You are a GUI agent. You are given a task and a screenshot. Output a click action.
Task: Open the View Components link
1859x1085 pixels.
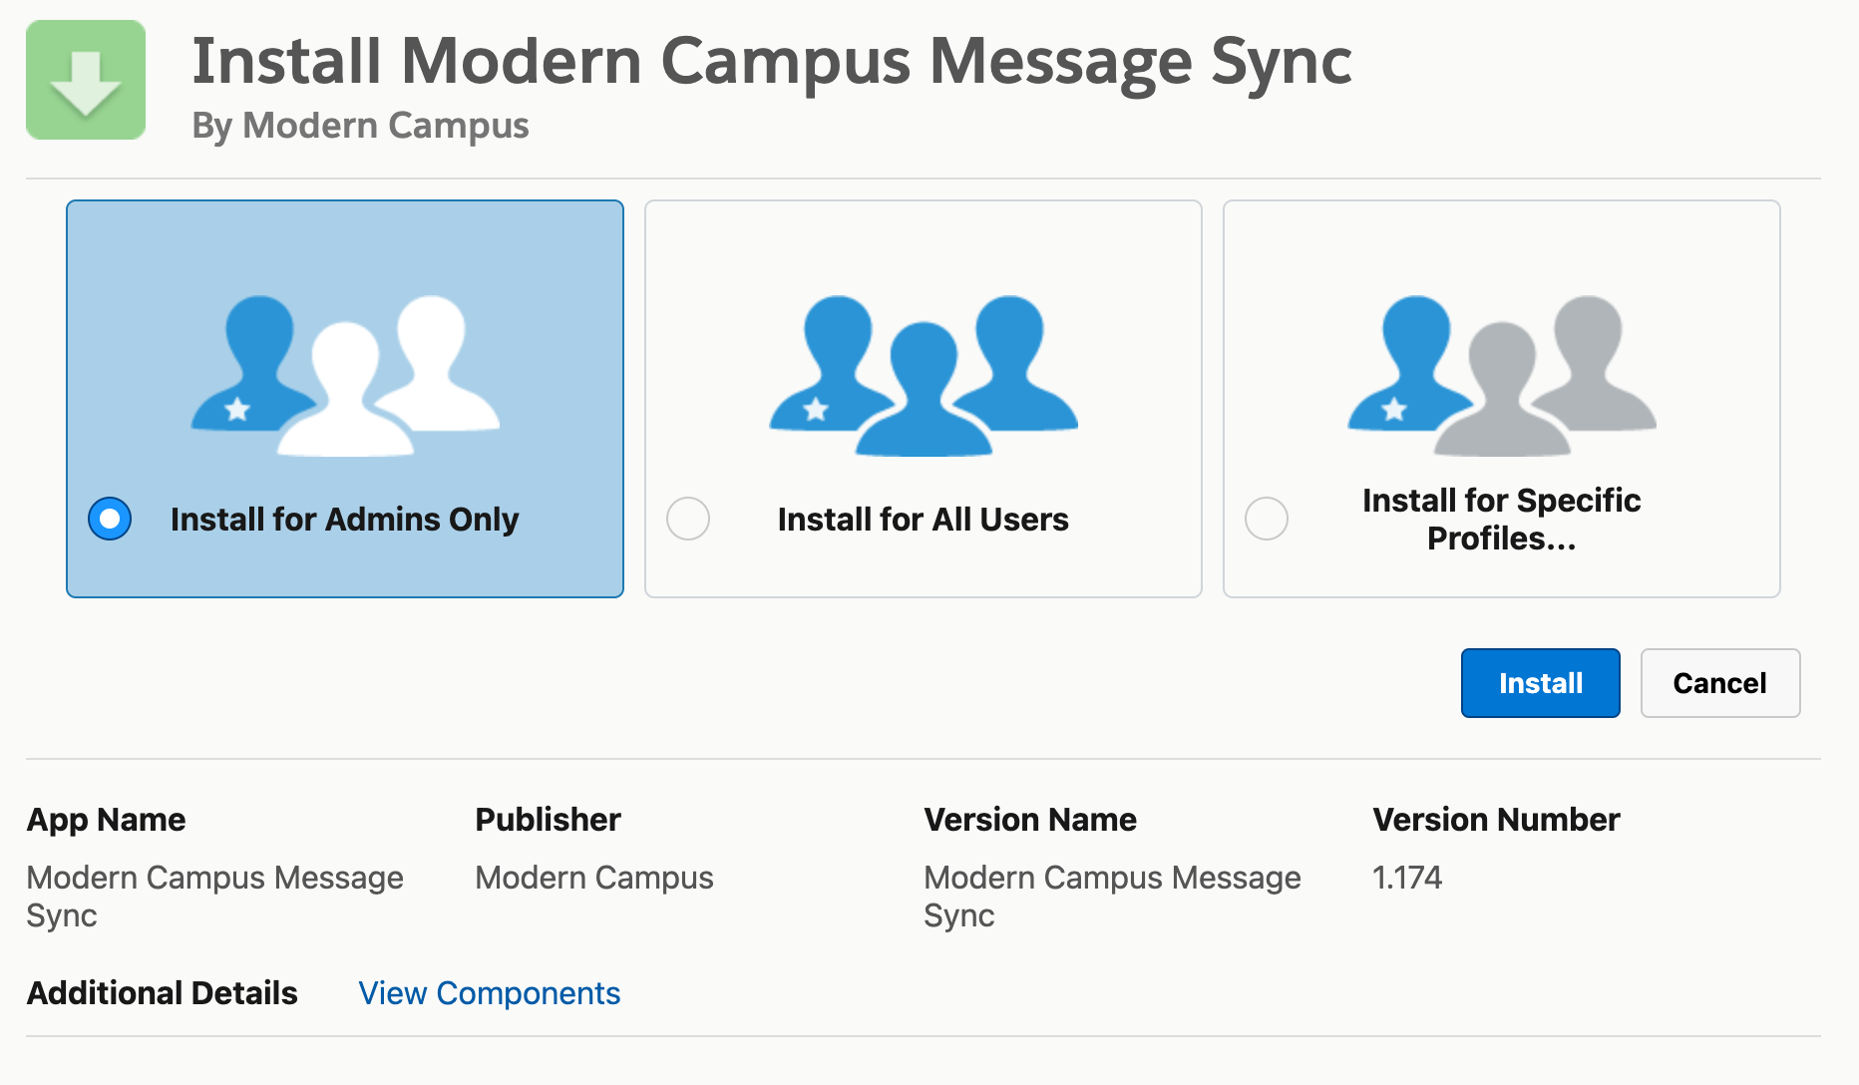[489, 993]
